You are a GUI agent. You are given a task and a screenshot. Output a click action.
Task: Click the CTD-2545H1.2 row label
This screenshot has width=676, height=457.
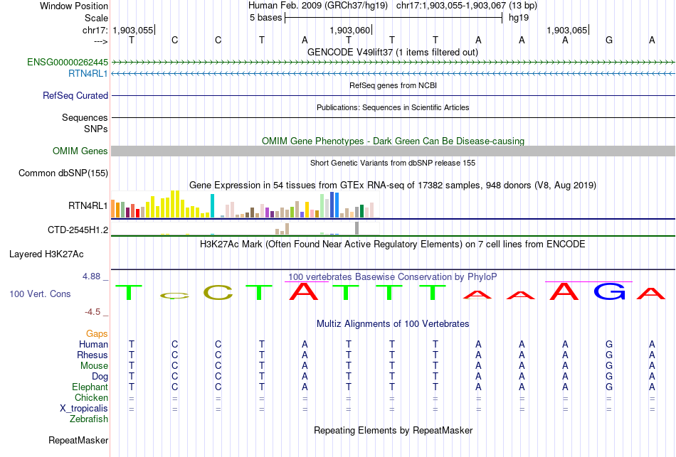(x=78, y=230)
